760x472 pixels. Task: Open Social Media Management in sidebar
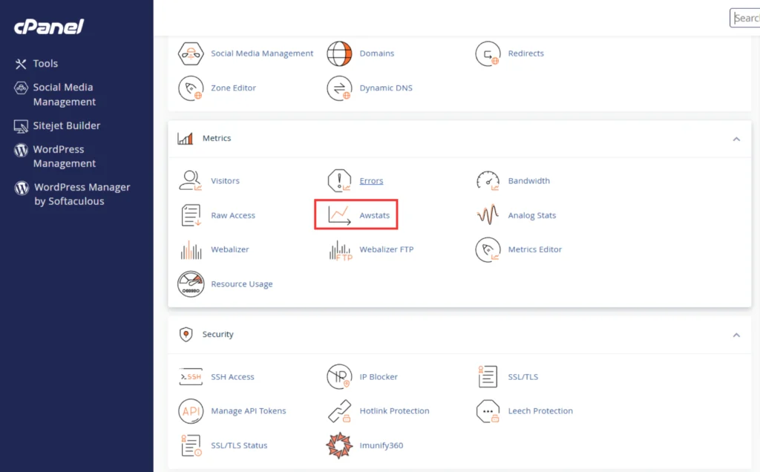64,94
